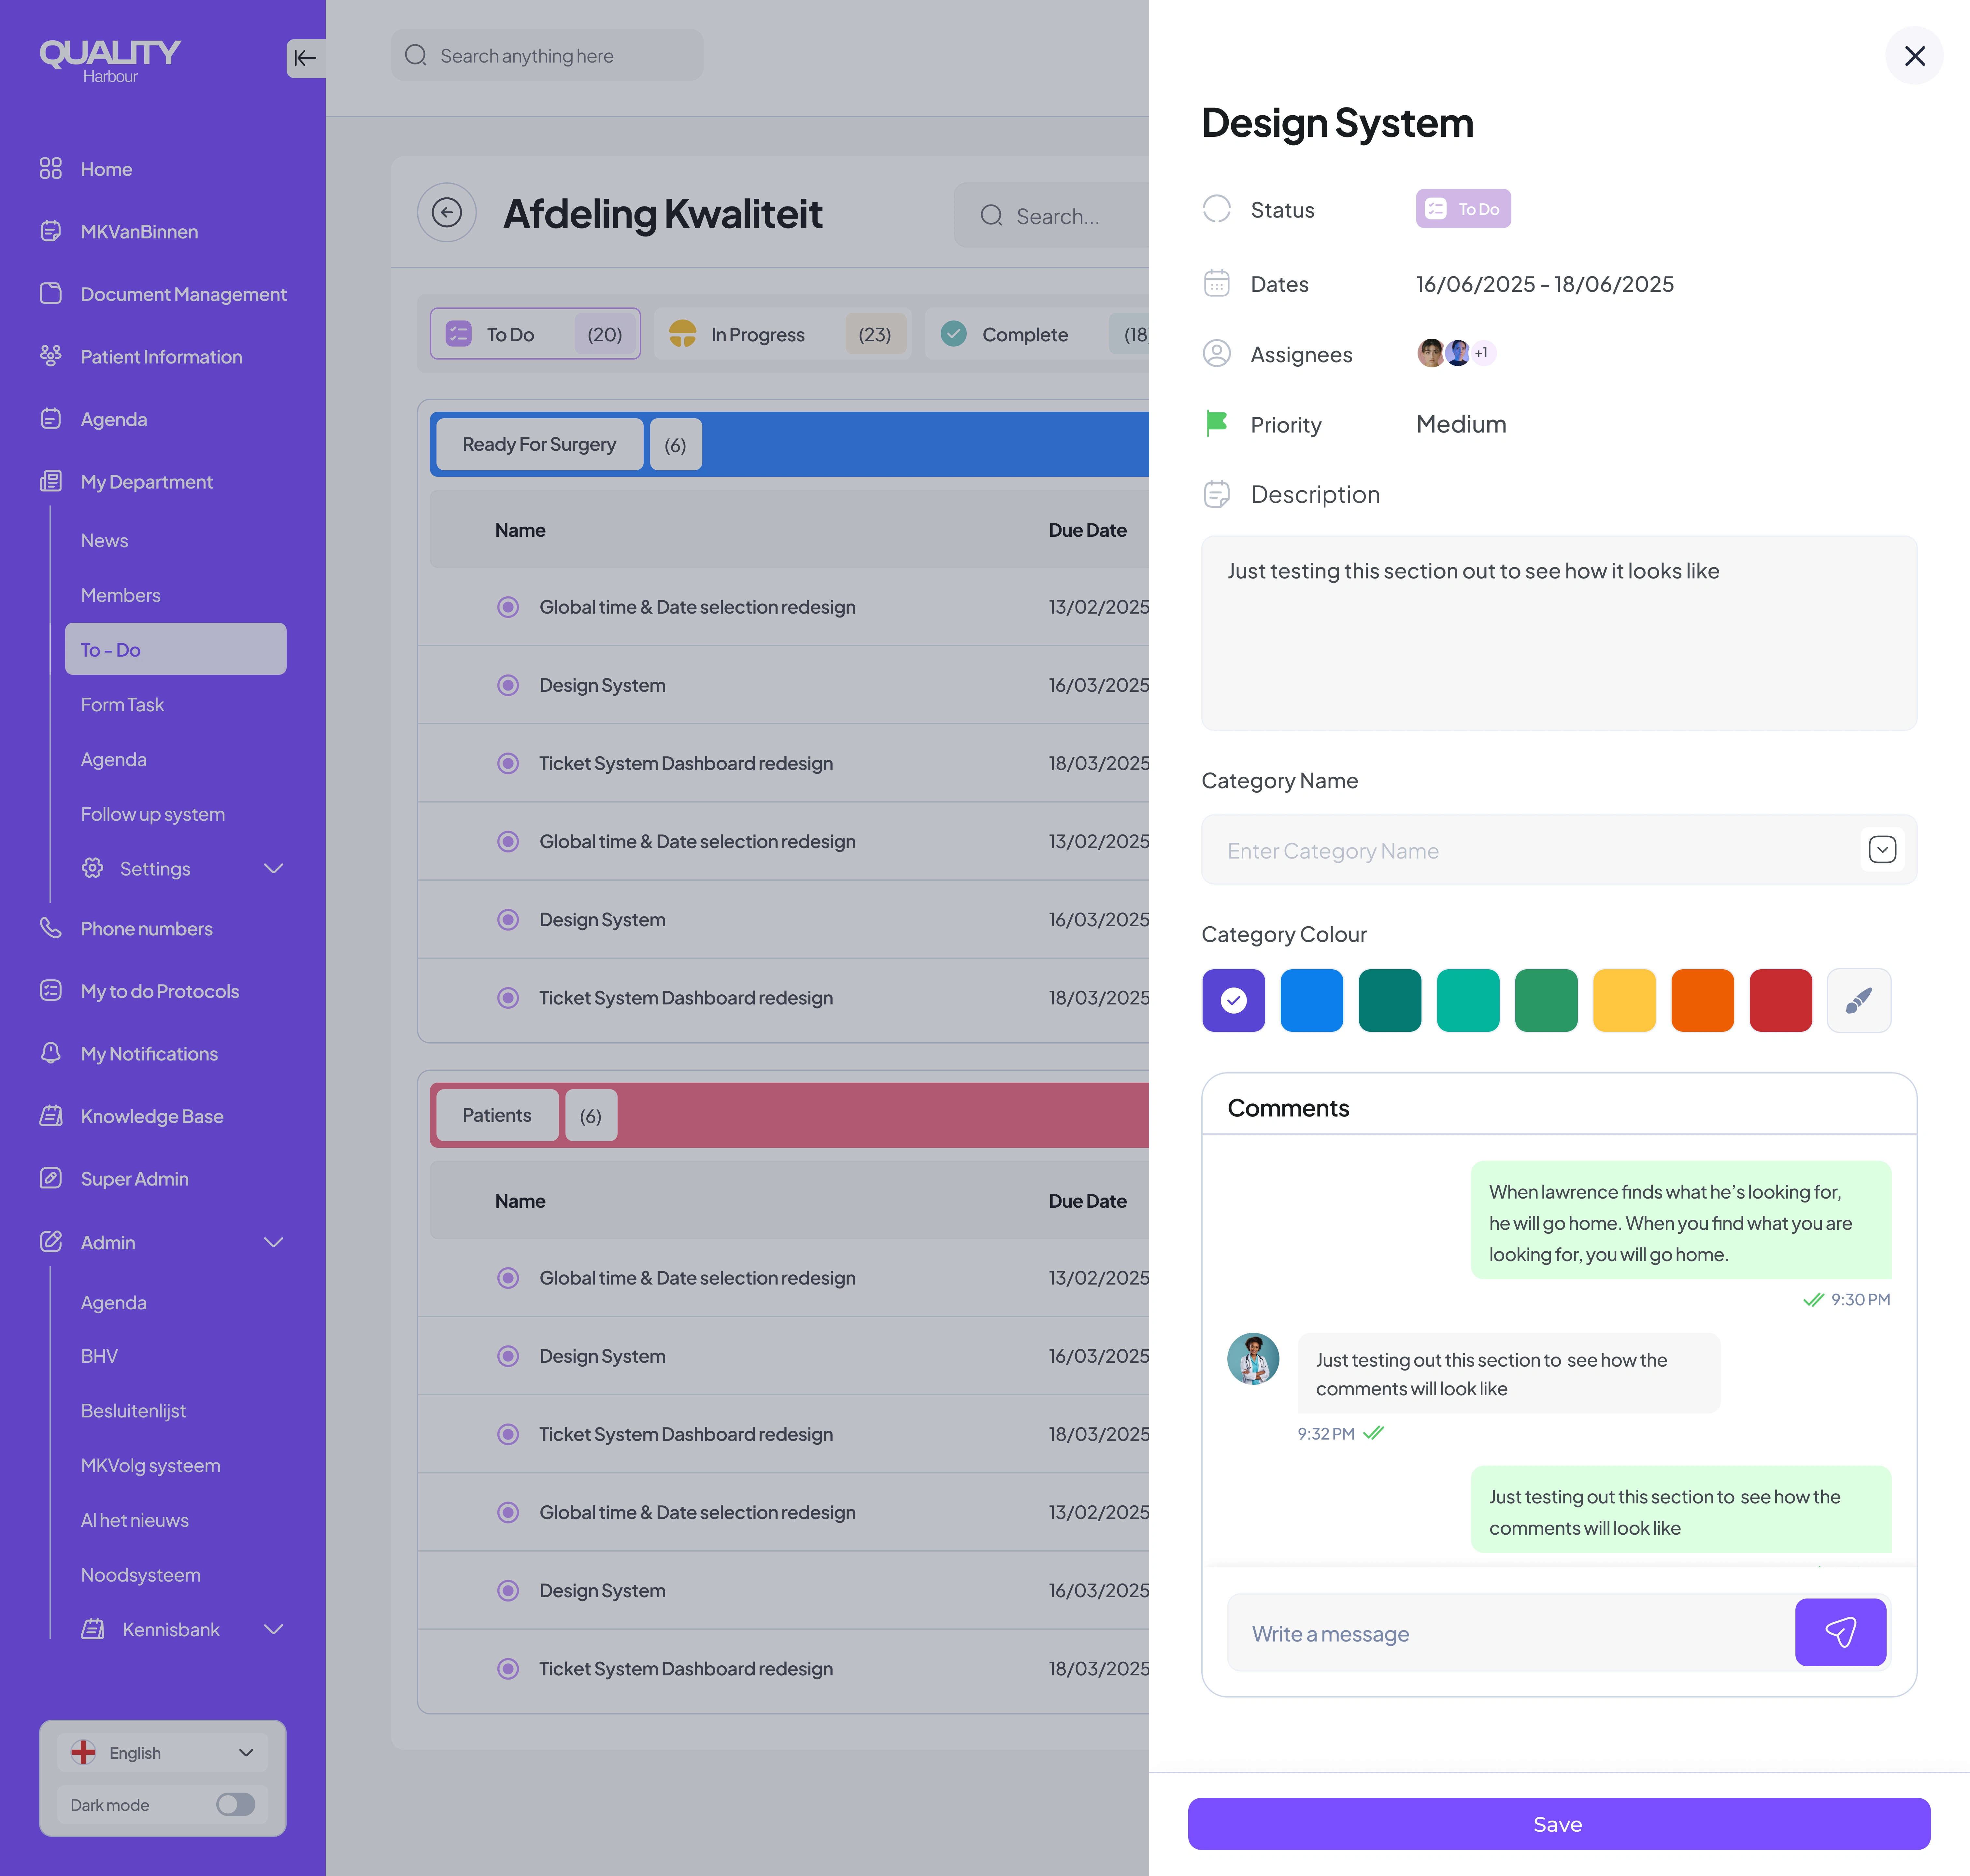This screenshot has width=1970, height=1876.
Task: Select radio for first Design System row under Patients
Action: coord(508,1356)
